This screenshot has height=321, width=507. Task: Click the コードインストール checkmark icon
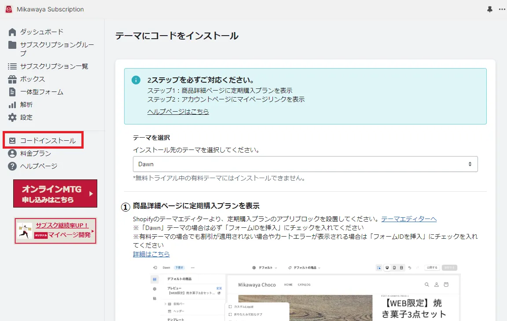click(12, 141)
